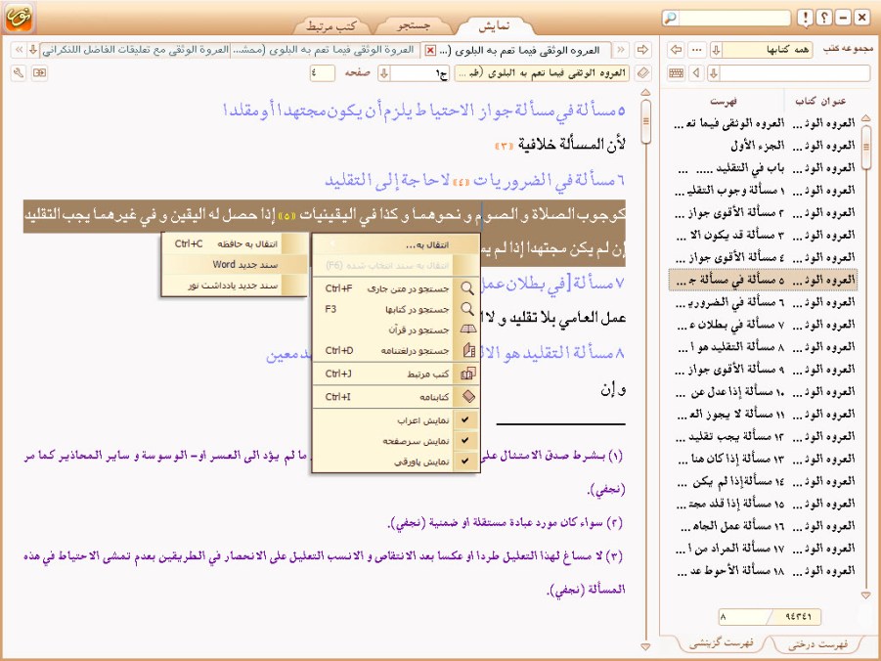
Task: Choose انتقال به حافظه from submenu
Action: tap(235, 243)
